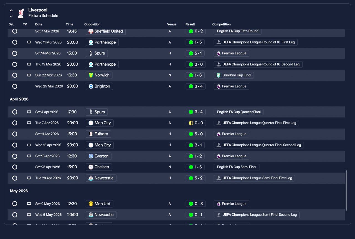Sort by the Opposition column header
Viewport: 355px width, 239px height.
(92, 24)
